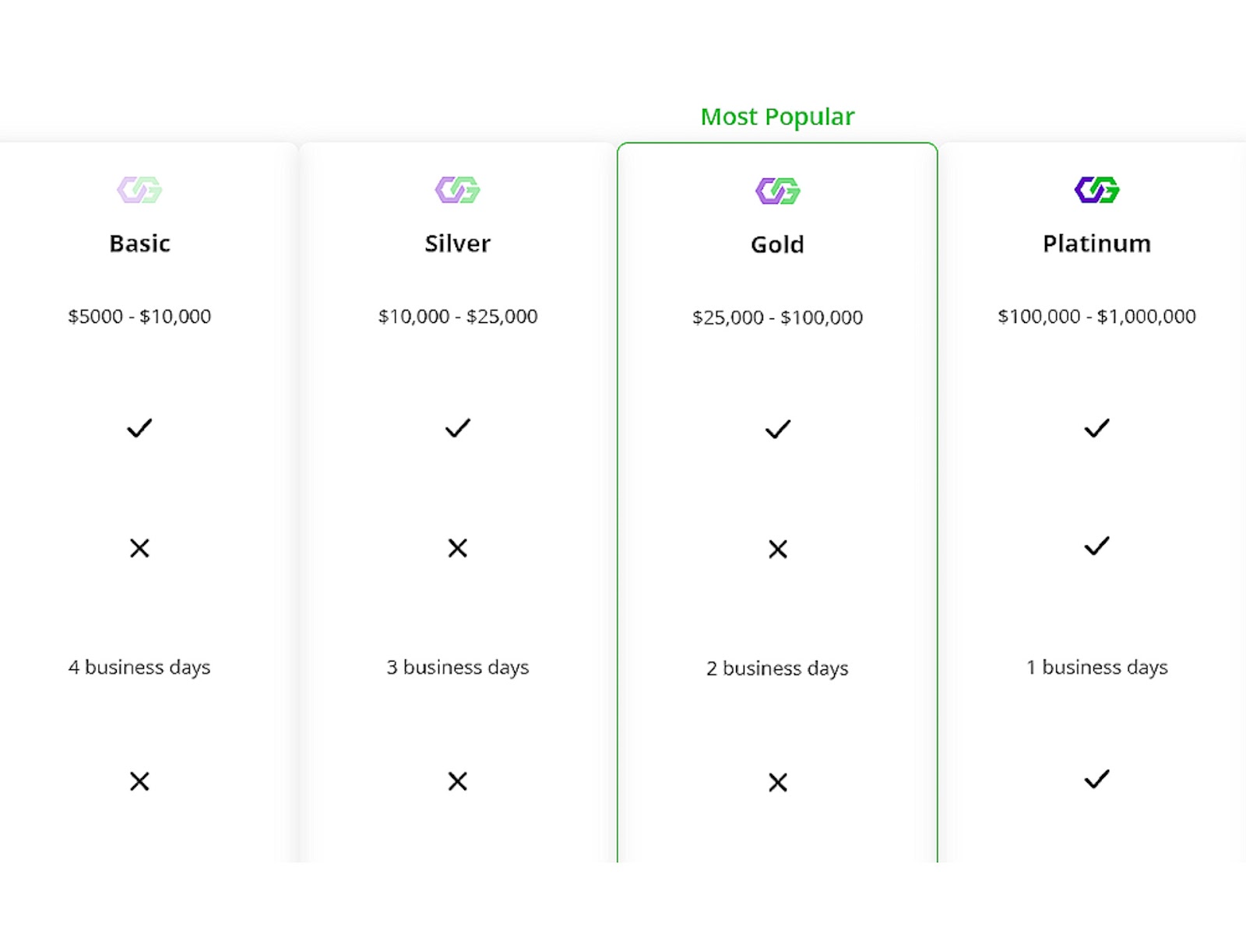The image size is (1246, 934).
Task: Click the Gold plan logo icon
Action: [x=777, y=191]
